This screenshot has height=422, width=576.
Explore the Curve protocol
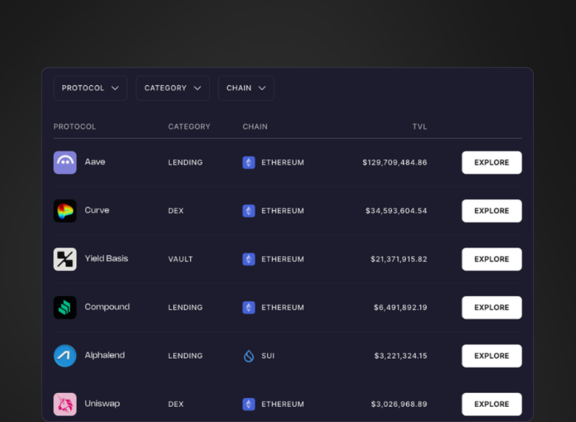pos(491,211)
